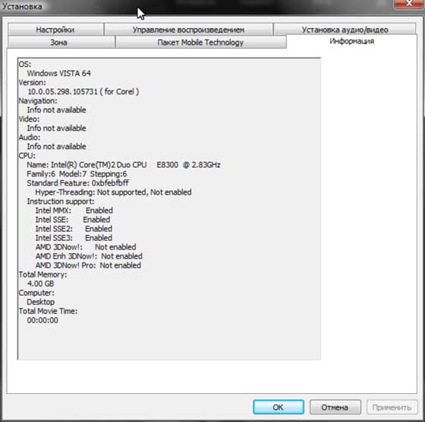Click the Intel MMX Enabled line
425x422 pixels.
coord(74,211)
